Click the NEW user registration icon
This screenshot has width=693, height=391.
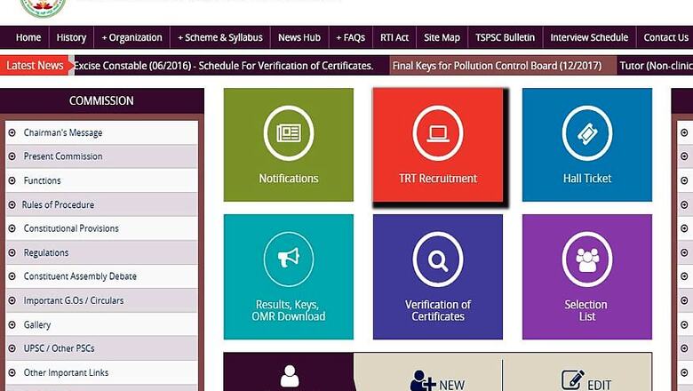coord(423,382)
